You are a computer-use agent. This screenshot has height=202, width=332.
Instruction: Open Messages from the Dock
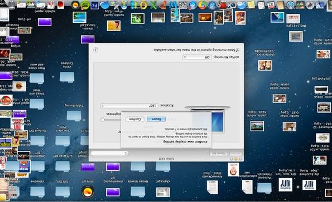click(241, 5)
